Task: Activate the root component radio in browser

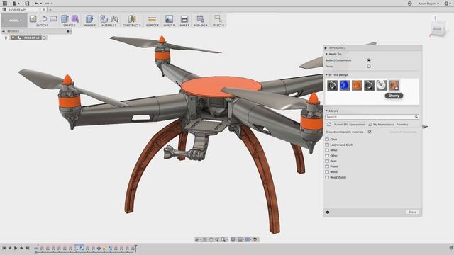Action: click(44, 38)
